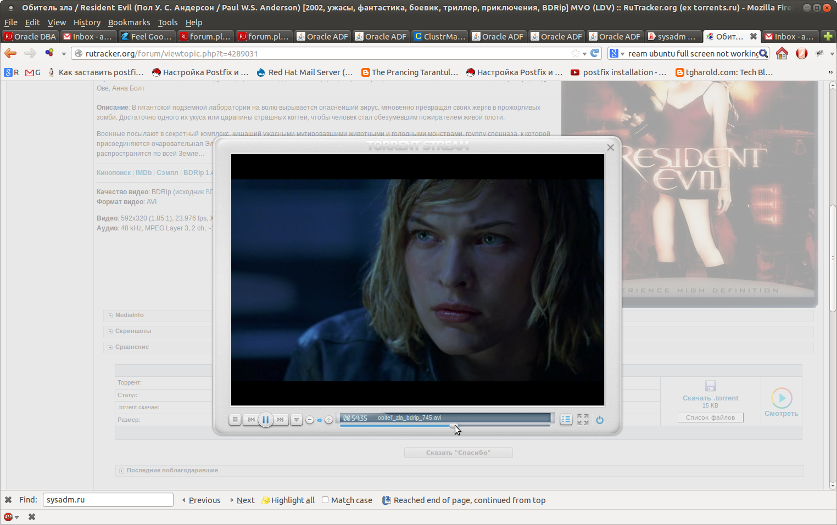Expand the Скриншоты section
This screenshot has height=525, width=837.
pyautogui.click(x=133, y=331)
